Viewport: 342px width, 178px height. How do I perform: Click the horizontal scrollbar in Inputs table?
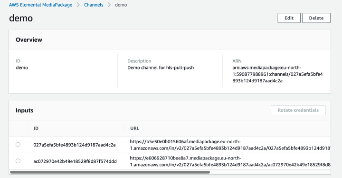point(110,172)
